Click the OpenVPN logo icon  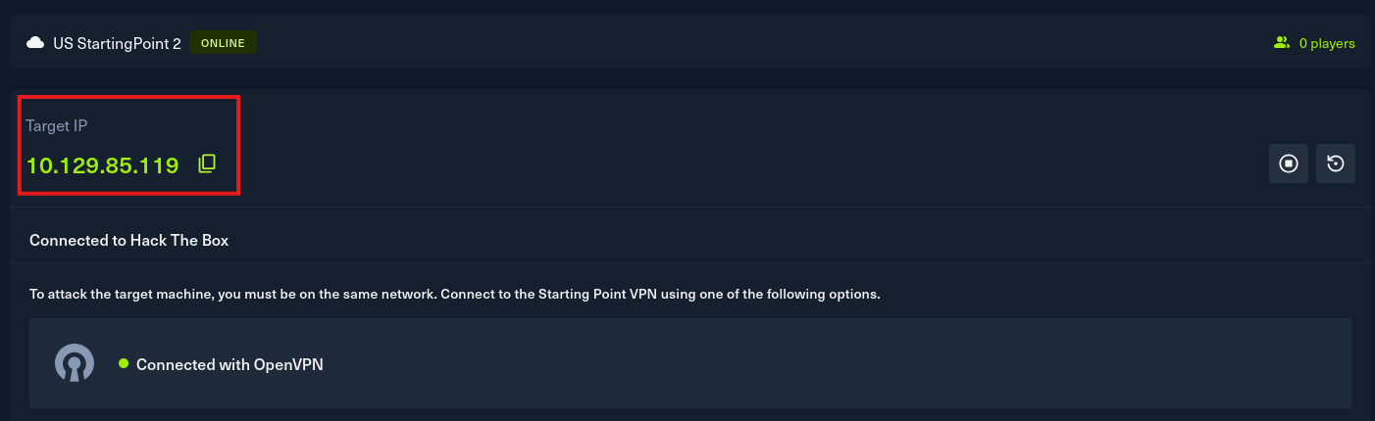point(74,363)
